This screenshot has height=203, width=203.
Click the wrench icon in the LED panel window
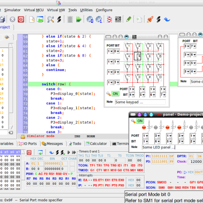tap(133, 121)
